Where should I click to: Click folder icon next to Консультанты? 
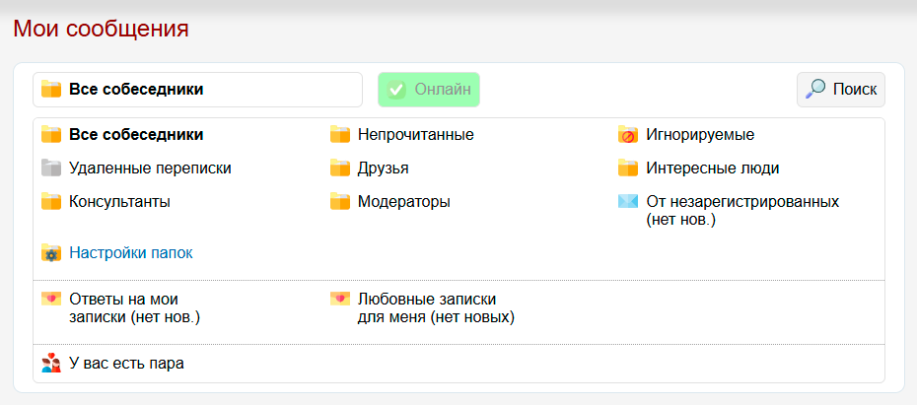[x=51, y=202]
